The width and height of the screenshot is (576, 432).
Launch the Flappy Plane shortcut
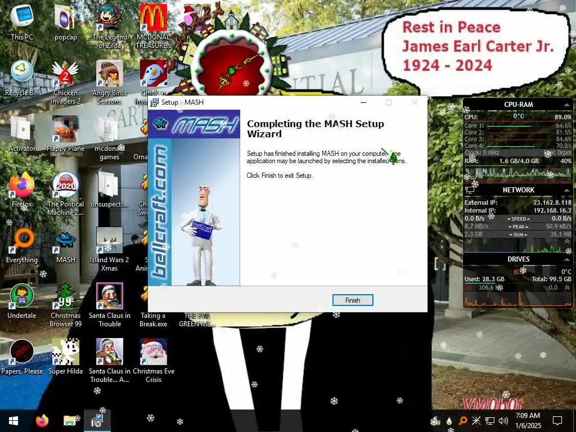pos(65,134)
